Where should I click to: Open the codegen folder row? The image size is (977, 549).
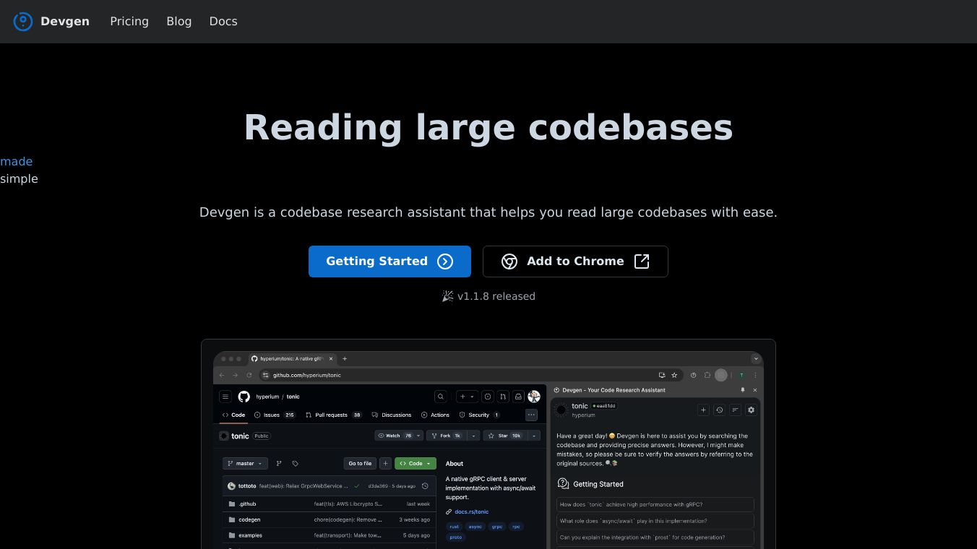pyautogui.click(x=329, y=520)
